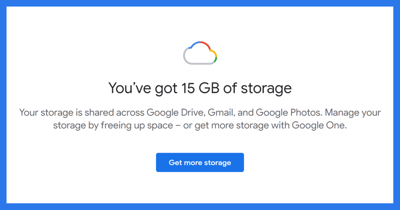This screenshot has width=400, height=210.
Task: Click the yellow segment of the cloud icon
Action: pos(215,53)
